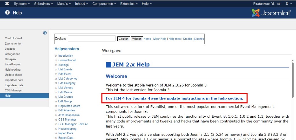Image resolution: width=296 pixels, height=140 pixels.
Task: Open the Gebruikers dropdown menu
Action: click(x=43, y=3)
